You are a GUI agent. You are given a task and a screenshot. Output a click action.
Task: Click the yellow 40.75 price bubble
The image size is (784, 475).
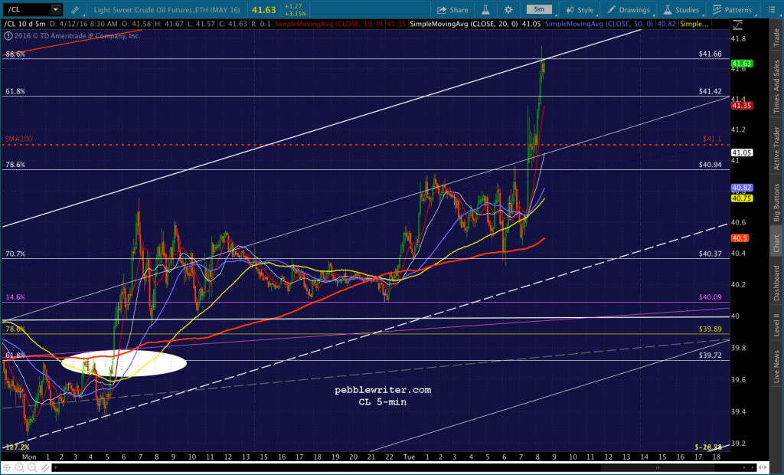741,198
